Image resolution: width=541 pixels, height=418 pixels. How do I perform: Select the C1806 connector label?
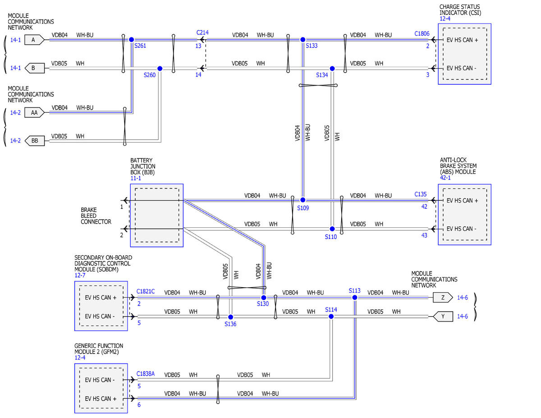pos(422,33)
